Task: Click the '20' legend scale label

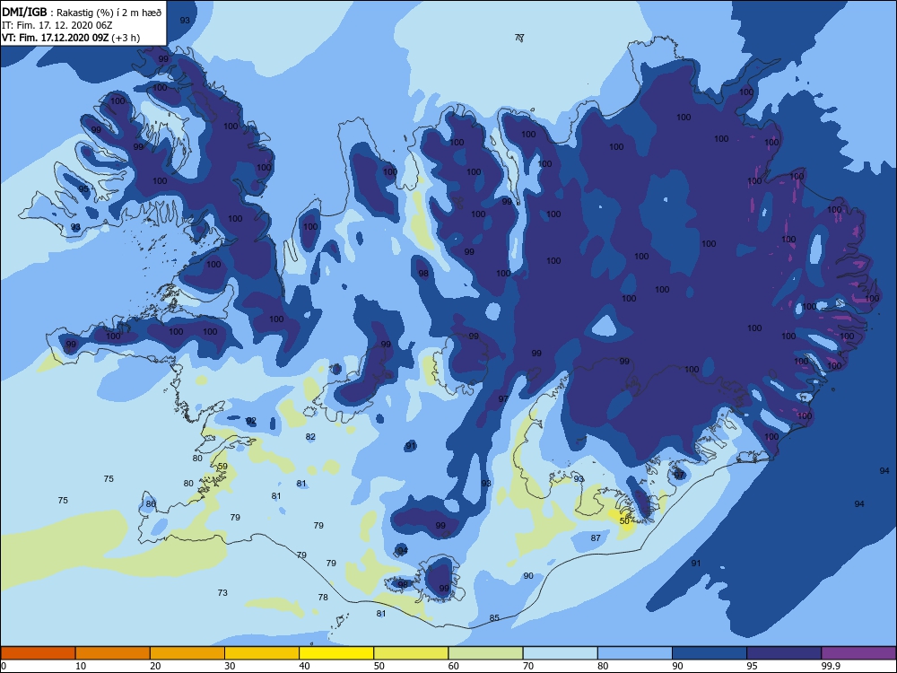Action: coord(155,666)
